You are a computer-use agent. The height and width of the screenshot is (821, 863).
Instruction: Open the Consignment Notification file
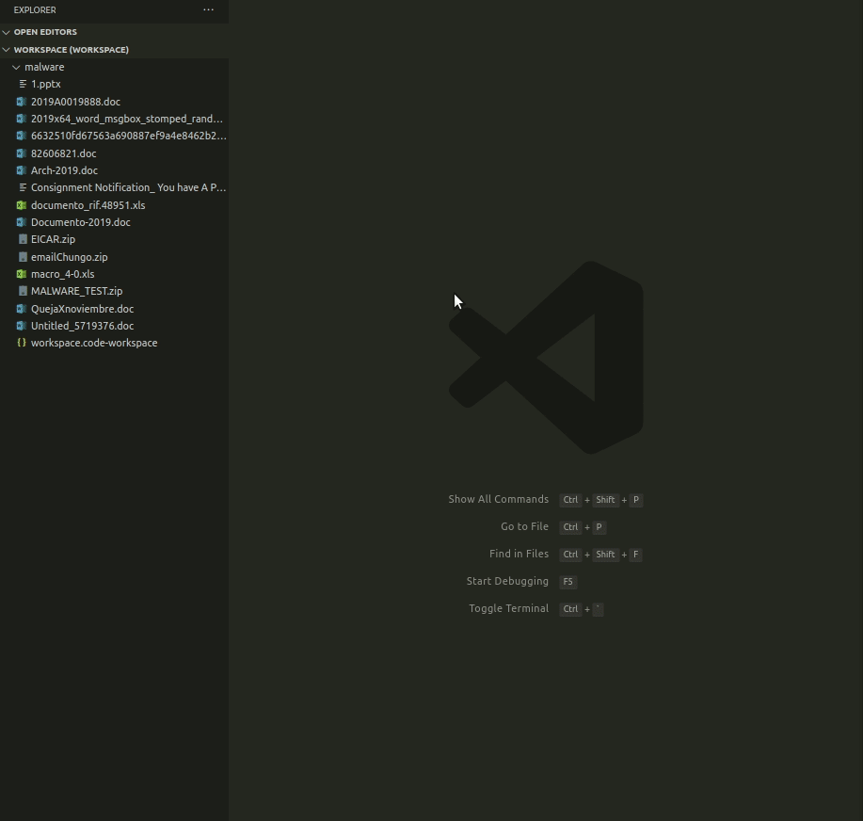[128, 187]
